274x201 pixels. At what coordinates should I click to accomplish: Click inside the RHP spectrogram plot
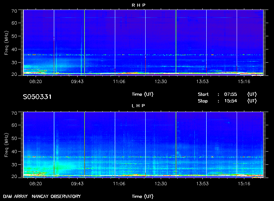[x=143, y=43]
